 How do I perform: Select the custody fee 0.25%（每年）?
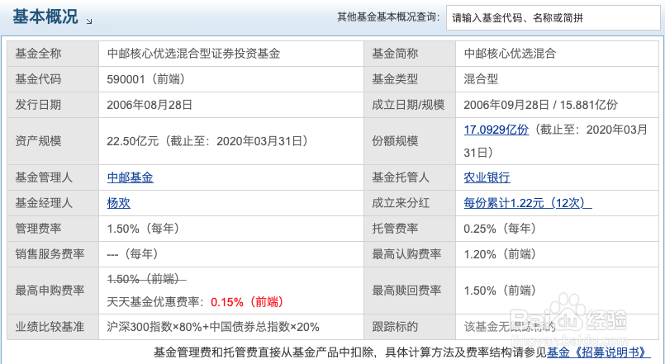coord(501,229)
